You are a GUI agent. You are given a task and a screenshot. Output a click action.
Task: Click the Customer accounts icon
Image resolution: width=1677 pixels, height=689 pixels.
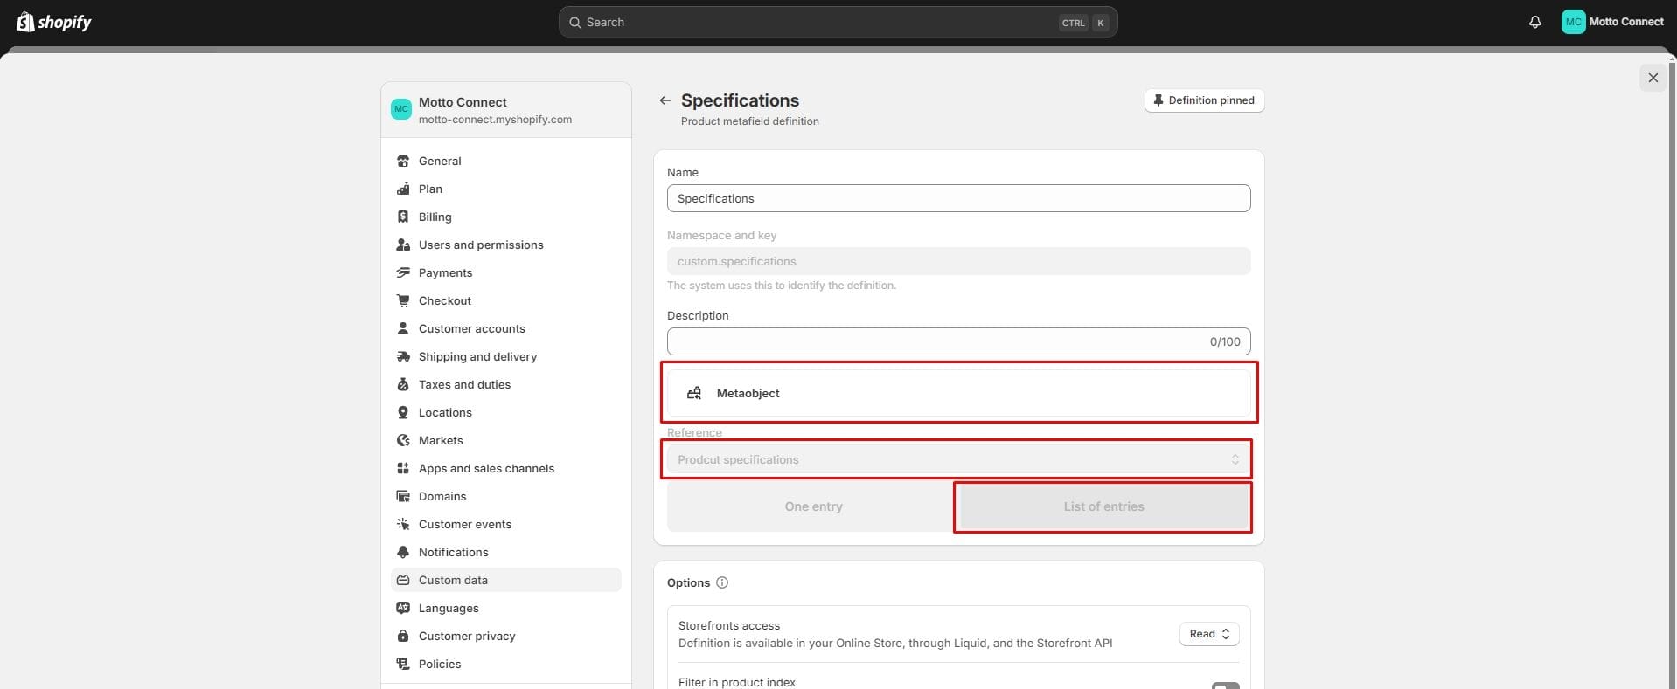coord(403,328)
